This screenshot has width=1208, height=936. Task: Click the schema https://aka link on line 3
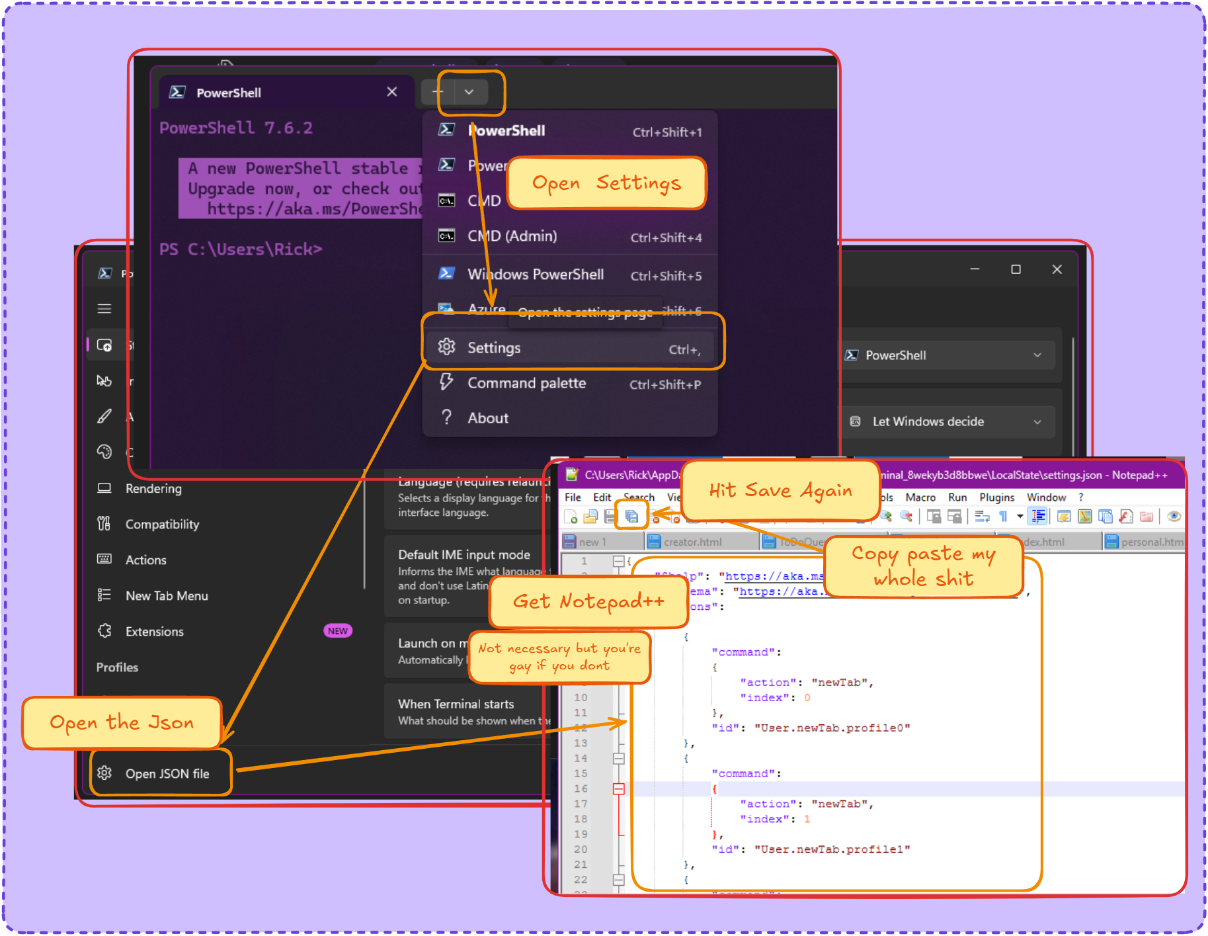pos(782,592)
